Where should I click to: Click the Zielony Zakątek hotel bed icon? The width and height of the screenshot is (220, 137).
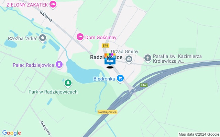coord(53,4)
